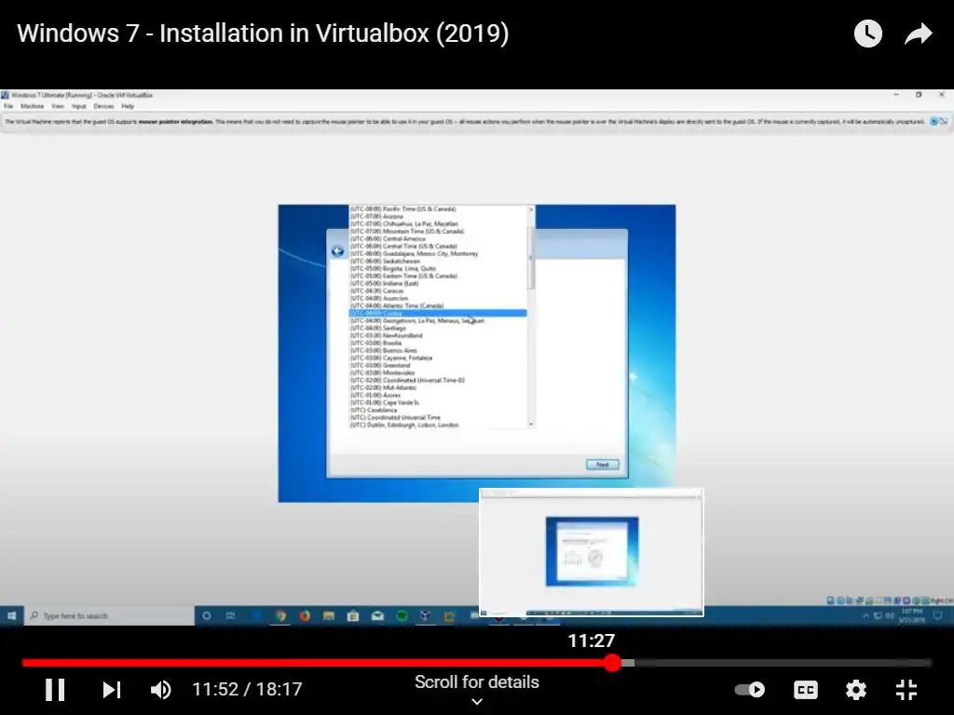Open Cortana circle icon on taskbar
The height and width of the screenshot is (715, 954).
click(207, 616)
